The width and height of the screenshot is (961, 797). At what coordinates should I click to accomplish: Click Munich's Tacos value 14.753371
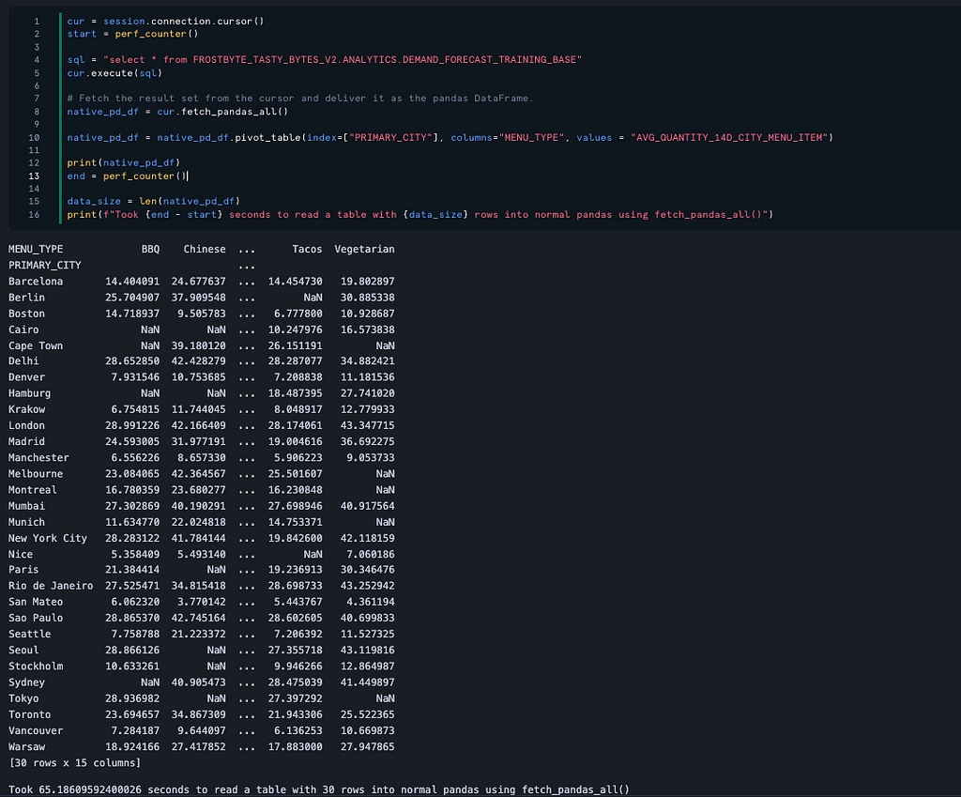(296, 522)
